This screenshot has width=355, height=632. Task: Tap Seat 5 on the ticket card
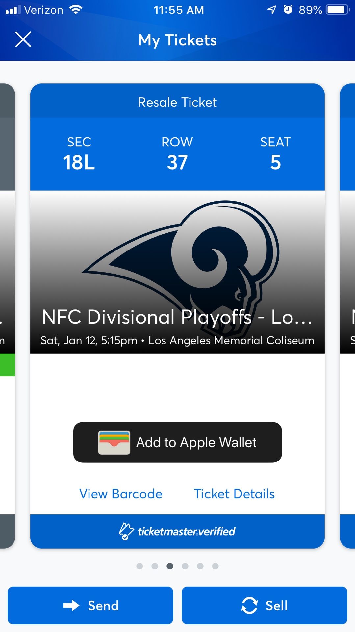point(275,153)
